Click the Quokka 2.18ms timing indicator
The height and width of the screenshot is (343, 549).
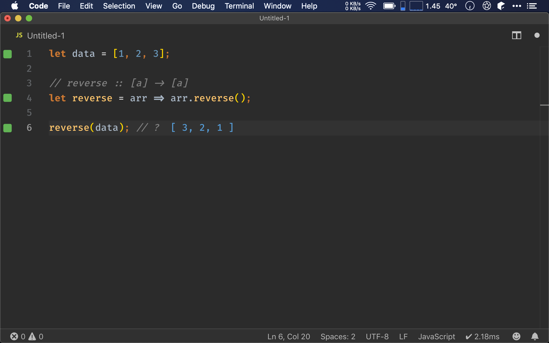point(483,336)
